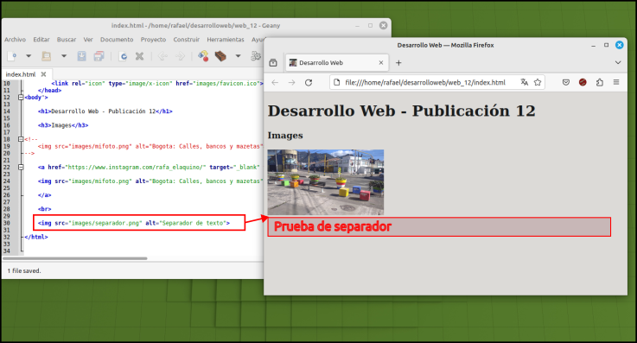Go back in Firefox
Screen dimensions: 637x343
pos(275,82)
